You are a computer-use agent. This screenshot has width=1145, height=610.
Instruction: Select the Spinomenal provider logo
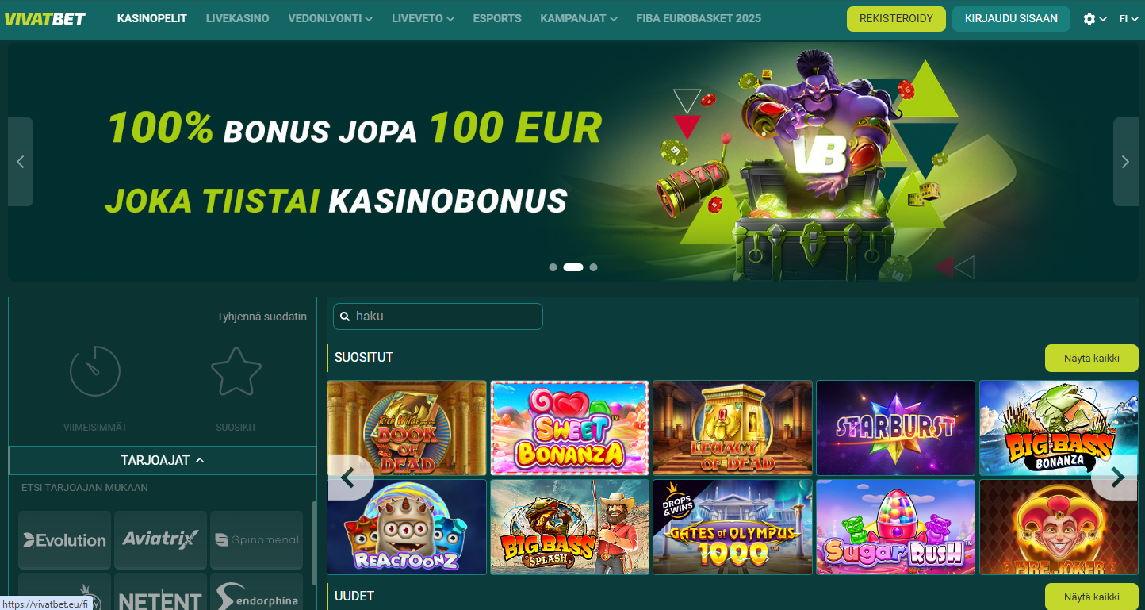[256, 540]
